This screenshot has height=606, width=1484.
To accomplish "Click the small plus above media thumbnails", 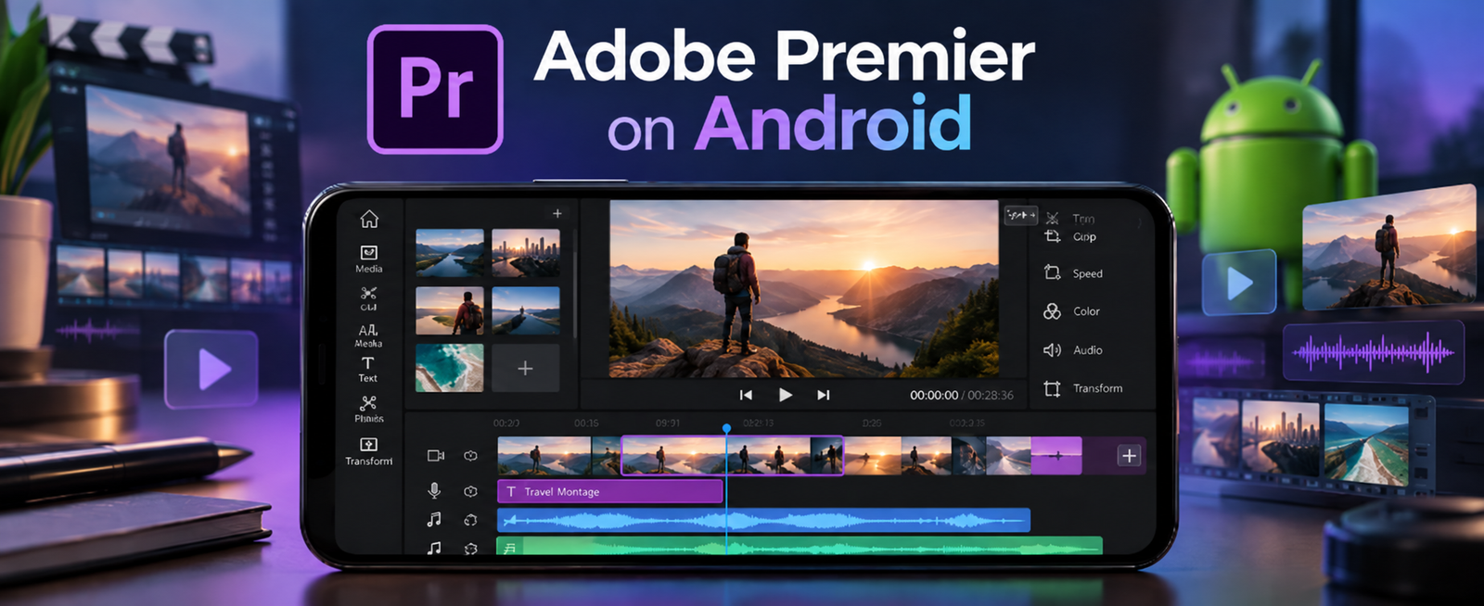I will pos(557,214).
